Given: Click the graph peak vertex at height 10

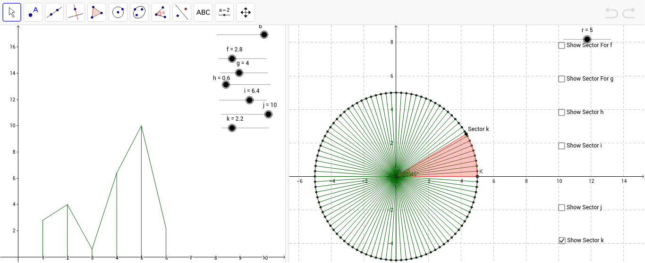Looking at the screenshot, I should [141, 126].
